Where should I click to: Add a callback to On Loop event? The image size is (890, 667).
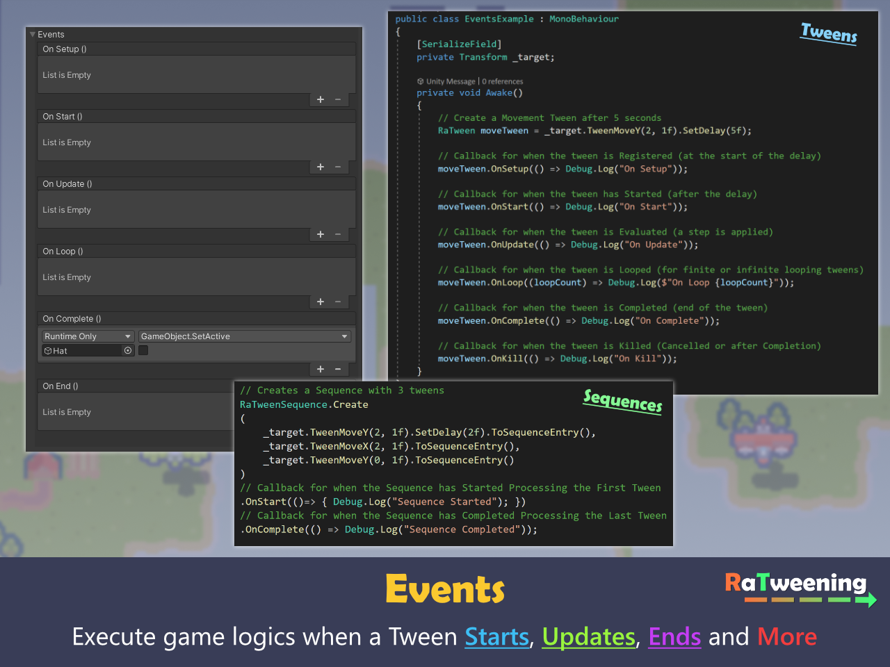[x=321, y=302]
